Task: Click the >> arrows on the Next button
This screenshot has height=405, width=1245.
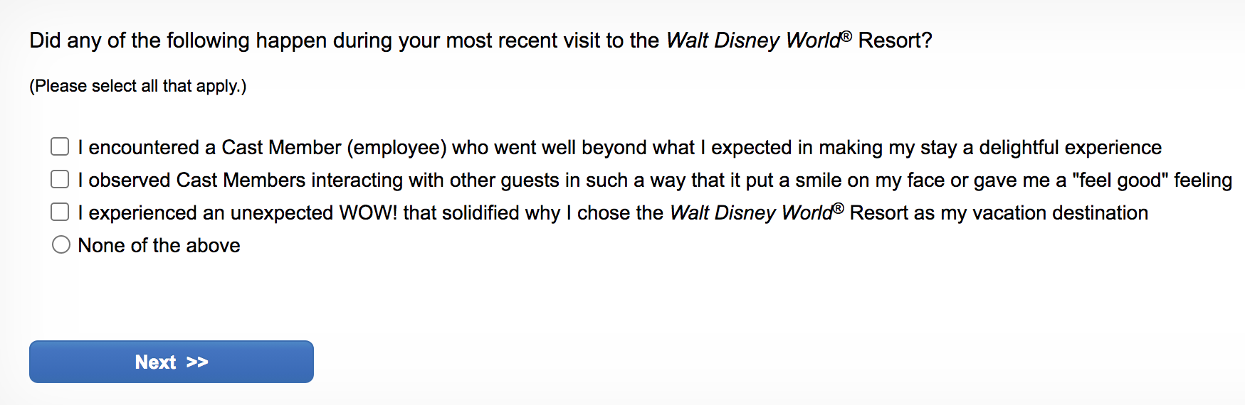Action: (x=197, y=362)
